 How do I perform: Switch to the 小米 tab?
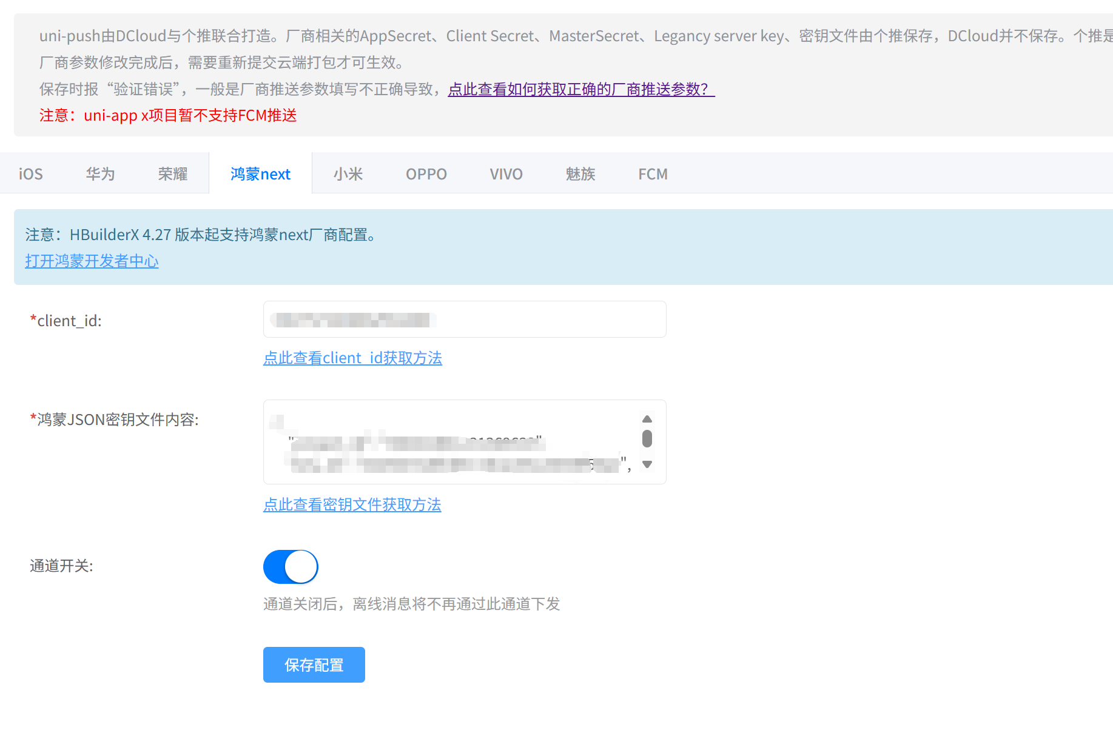point(348,174)
